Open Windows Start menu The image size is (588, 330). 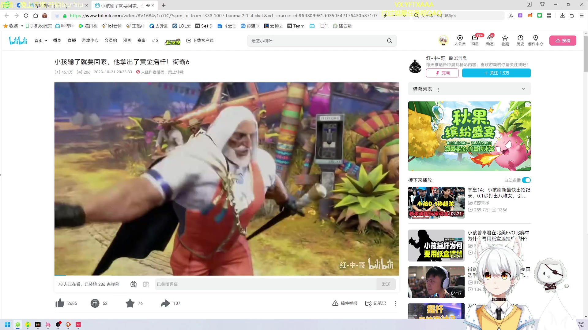pos(8,324)
